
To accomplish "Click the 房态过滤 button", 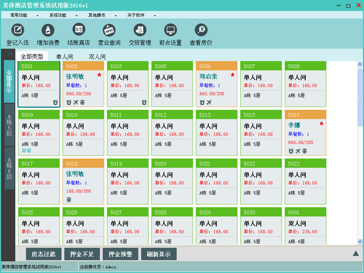I will [x=44, y=254].
